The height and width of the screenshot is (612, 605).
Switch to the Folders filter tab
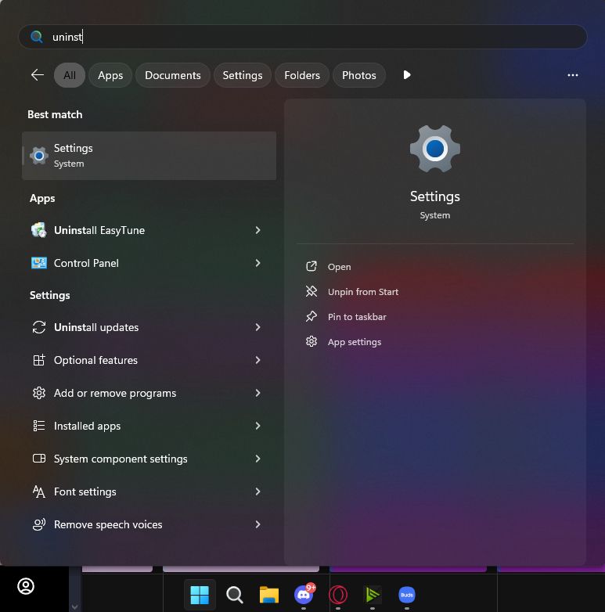click(x=302, y=75)
